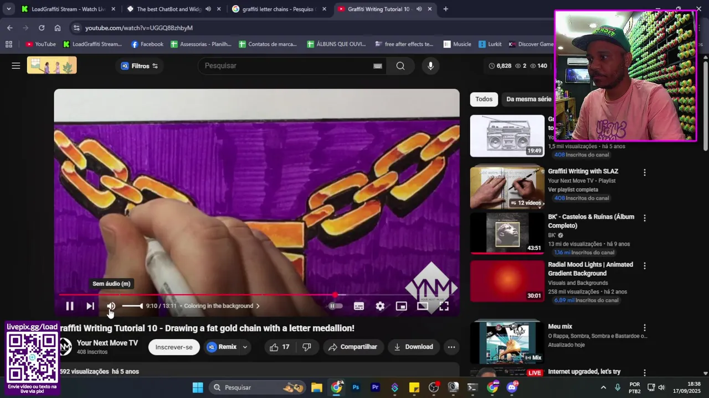Click the youtube.com address bar

pyautogui.click(x=139, y=28)
